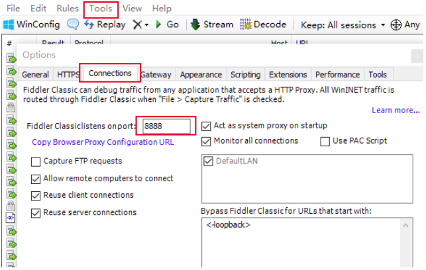The height and width of the screenshot is (270, 426).
Task: Expand the Remove sessions dropdown arrow
Action: pyautogui.click(x=146, y=25)
